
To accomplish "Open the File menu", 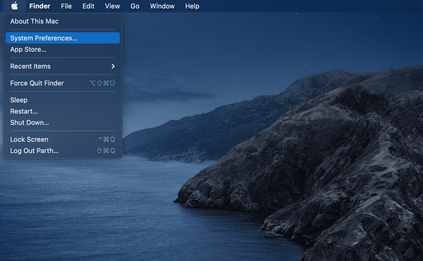I will click(x=66, y=6).
